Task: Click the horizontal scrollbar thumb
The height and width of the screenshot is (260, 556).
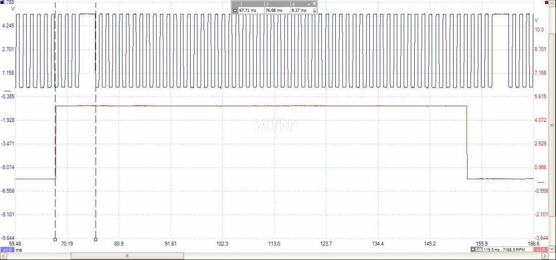Action: coord(127,256)
